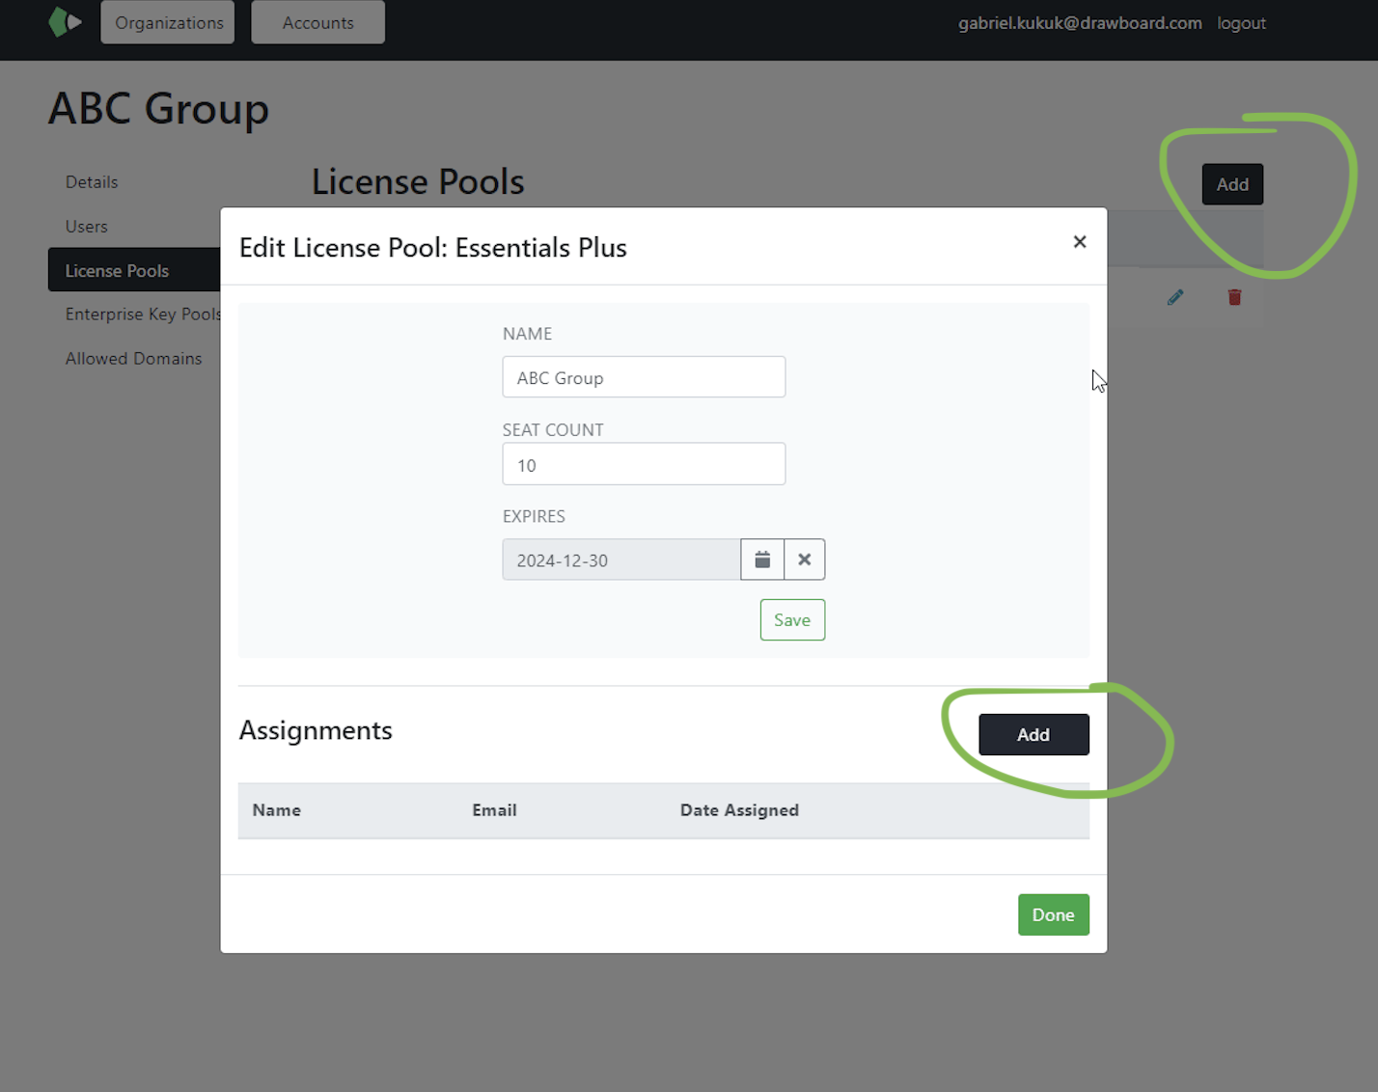Select Users in the sidebar
Viewport: 1378px width, 1092px height.
tap(86, 226)
